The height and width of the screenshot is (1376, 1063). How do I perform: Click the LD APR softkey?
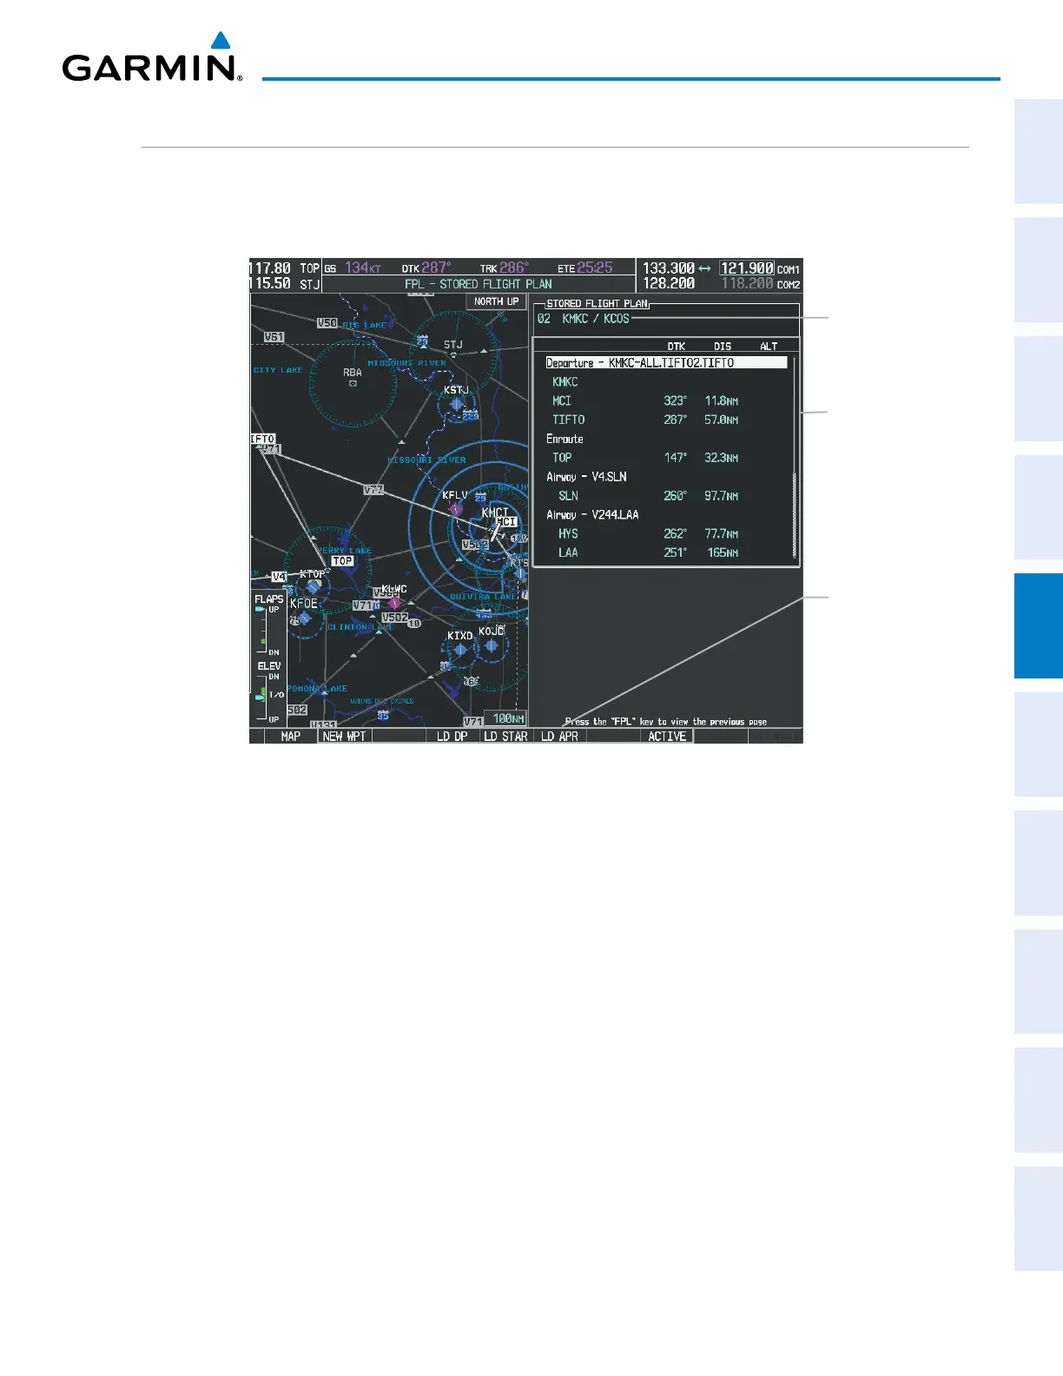[x=559, y=736]
